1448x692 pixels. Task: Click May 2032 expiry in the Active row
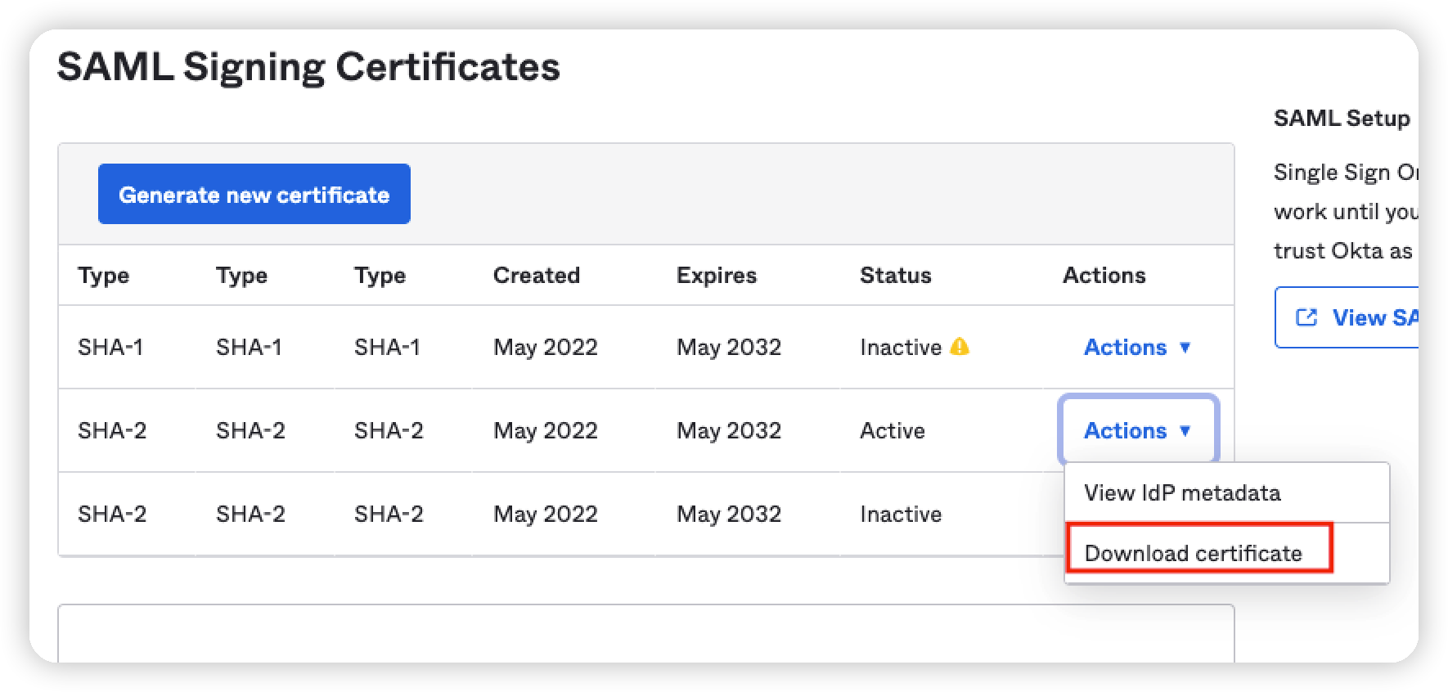pyautogui.click(x=728, y=430)
